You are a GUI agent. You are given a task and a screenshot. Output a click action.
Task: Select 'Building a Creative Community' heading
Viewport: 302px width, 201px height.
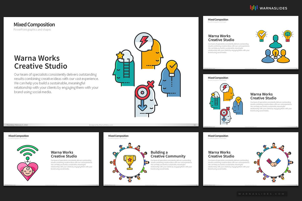pos(168,154)
